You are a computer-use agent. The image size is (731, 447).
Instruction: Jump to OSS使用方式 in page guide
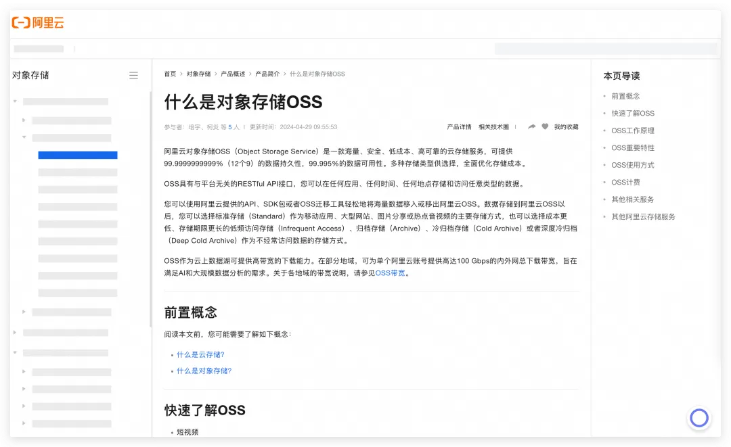633,165
